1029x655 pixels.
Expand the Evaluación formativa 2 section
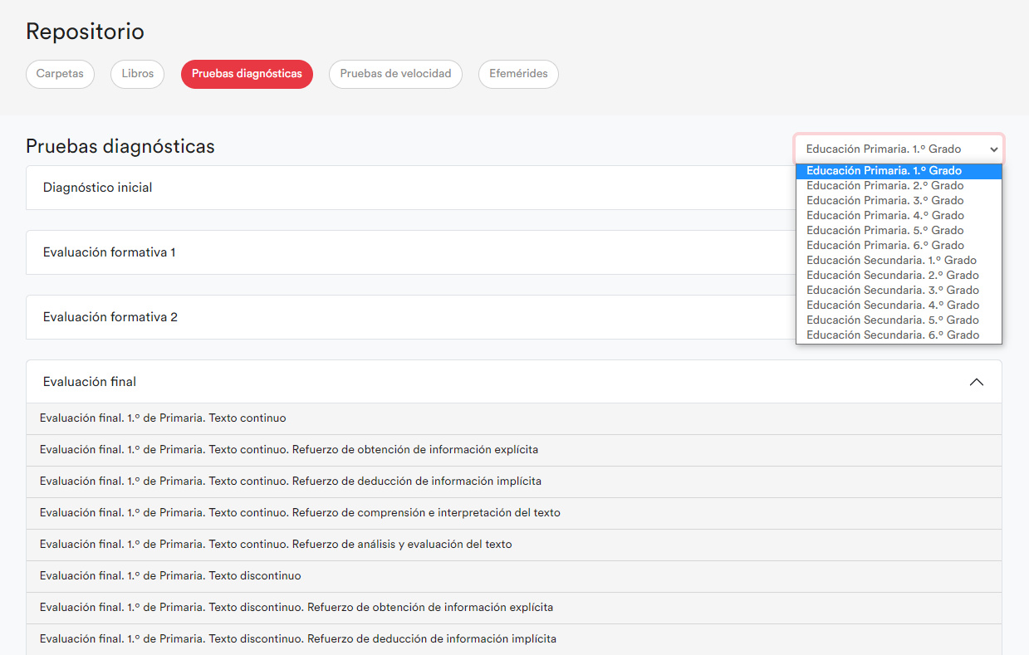pos(110,317)
